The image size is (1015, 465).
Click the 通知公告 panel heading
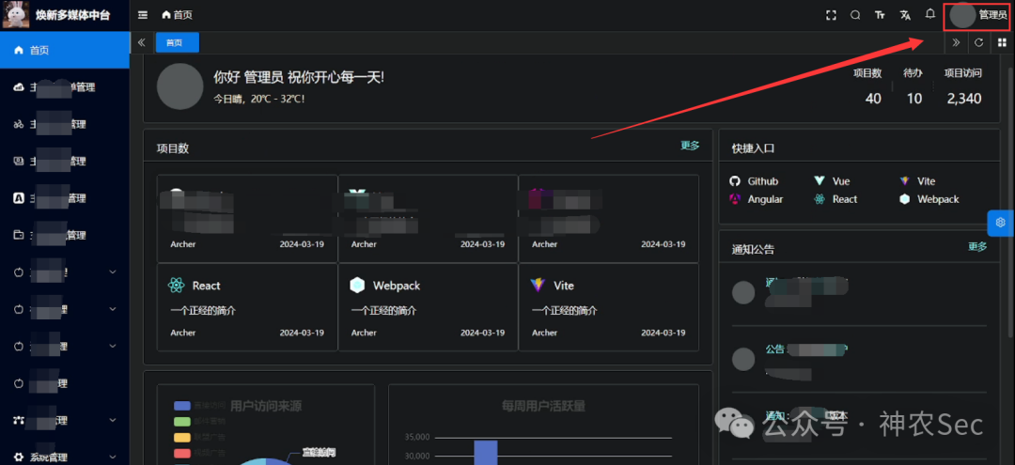point(753,249)
